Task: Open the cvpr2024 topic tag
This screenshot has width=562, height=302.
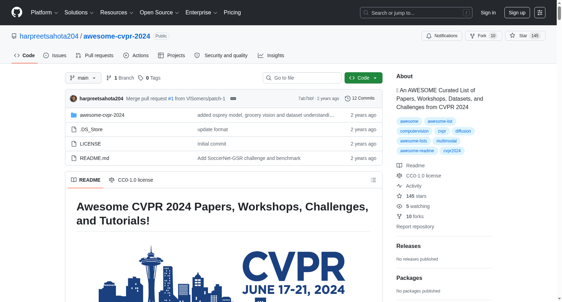Action: pyautogui.click(x=452, y=151)
